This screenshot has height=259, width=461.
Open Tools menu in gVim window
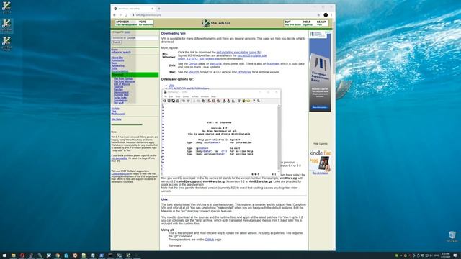[x=178, y=96]
